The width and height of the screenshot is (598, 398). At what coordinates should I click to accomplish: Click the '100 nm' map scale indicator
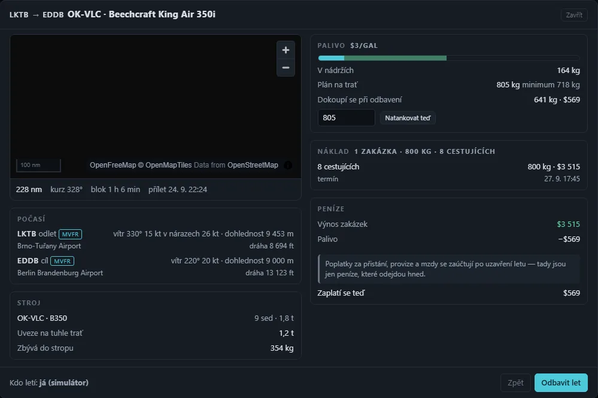click(38, 165)
